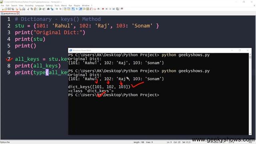The image size is (256, 144).
Task: Click the UTF-8 encoding in the status bar
Action: click(231, 142)
